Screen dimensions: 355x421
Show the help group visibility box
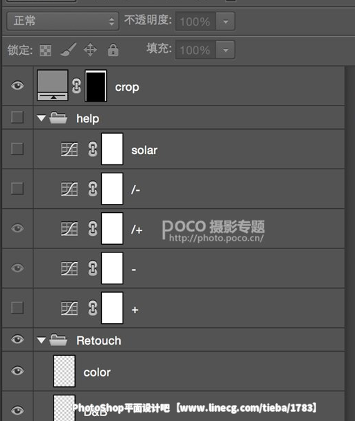(17, 117)
